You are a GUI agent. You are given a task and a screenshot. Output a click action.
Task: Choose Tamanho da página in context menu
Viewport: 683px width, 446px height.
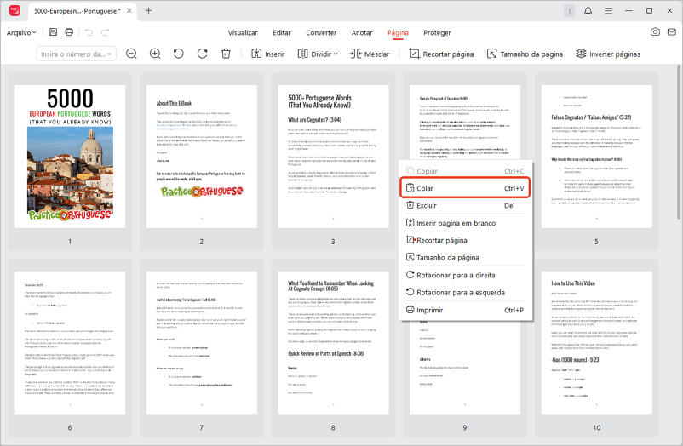[465, 257]
